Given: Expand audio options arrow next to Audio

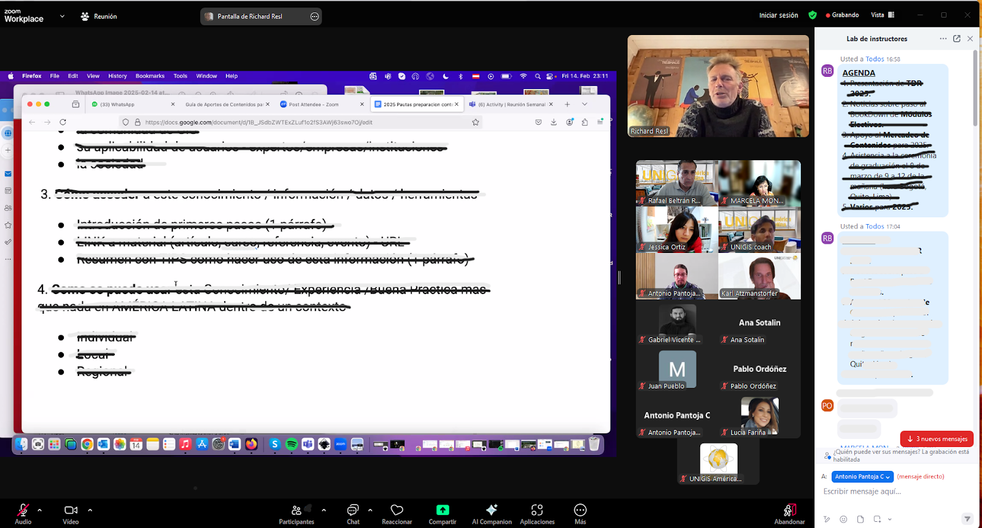Looking at the screenshot, I should coord(40,510).
